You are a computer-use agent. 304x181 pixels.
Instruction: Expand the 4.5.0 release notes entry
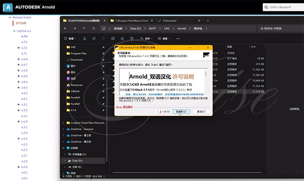pos(18,110)
